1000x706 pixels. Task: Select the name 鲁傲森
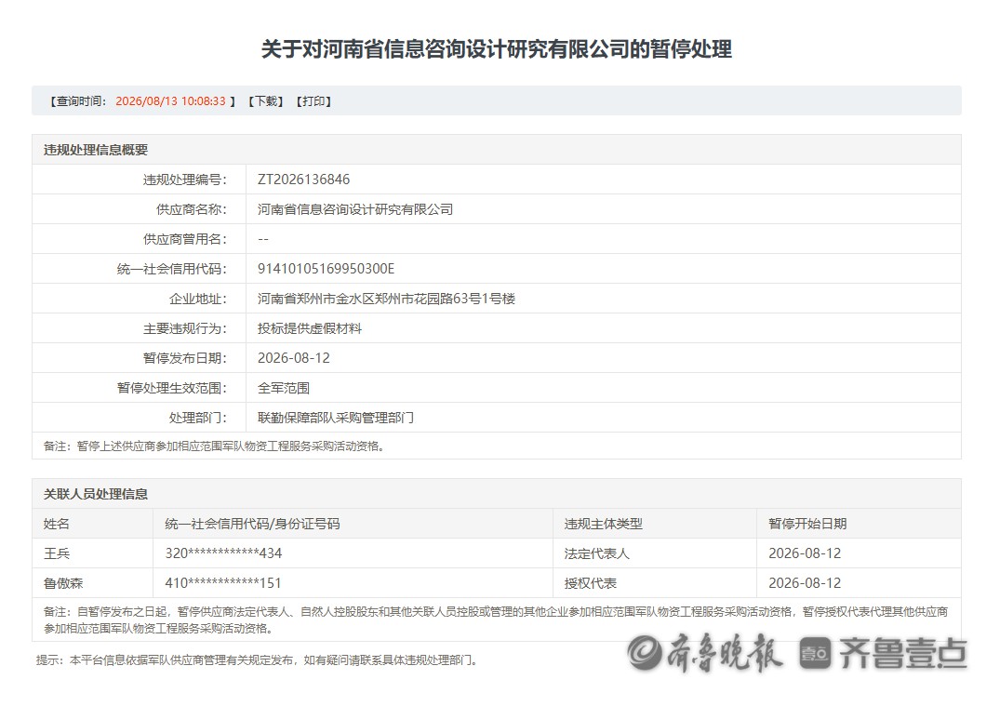[63, 583]
